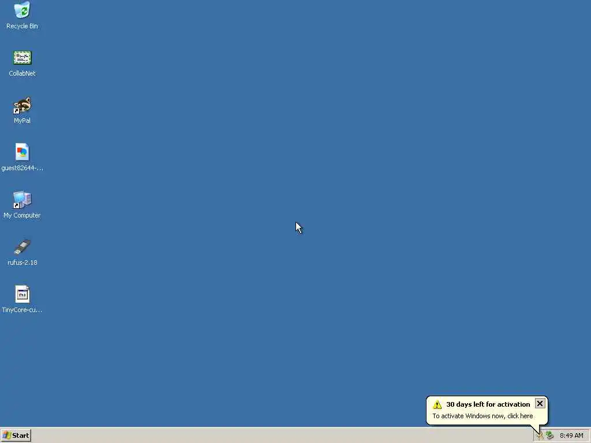Click the 'CollabNet' label text

(23, 73)
